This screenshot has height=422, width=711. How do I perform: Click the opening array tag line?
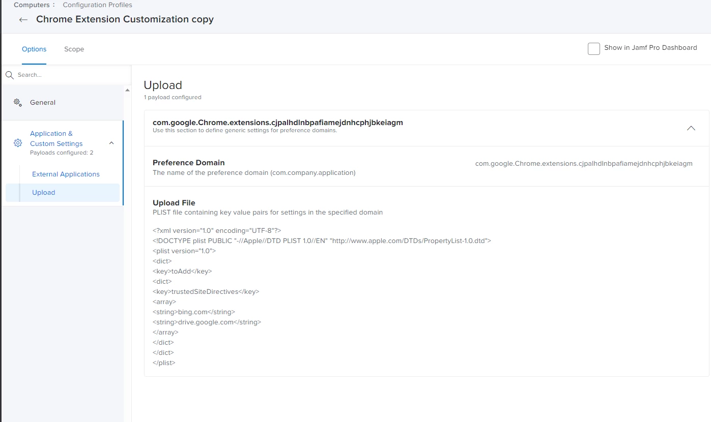(x=164, y=302)
